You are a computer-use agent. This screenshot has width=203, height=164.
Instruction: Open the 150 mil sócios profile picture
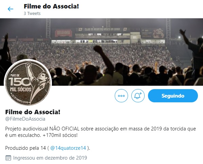pyautogui.click(x=28, y=82)
